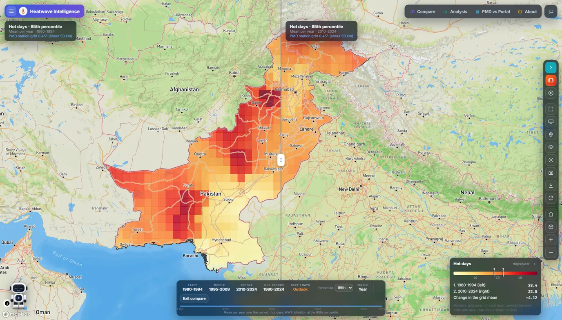Open the About menu item

527,11
